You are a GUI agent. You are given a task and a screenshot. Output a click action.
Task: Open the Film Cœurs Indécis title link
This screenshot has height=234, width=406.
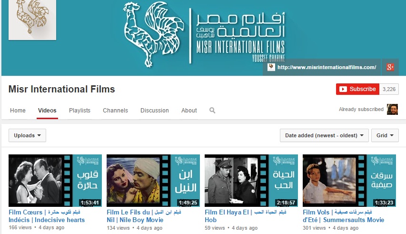click(x=47, y=216)
